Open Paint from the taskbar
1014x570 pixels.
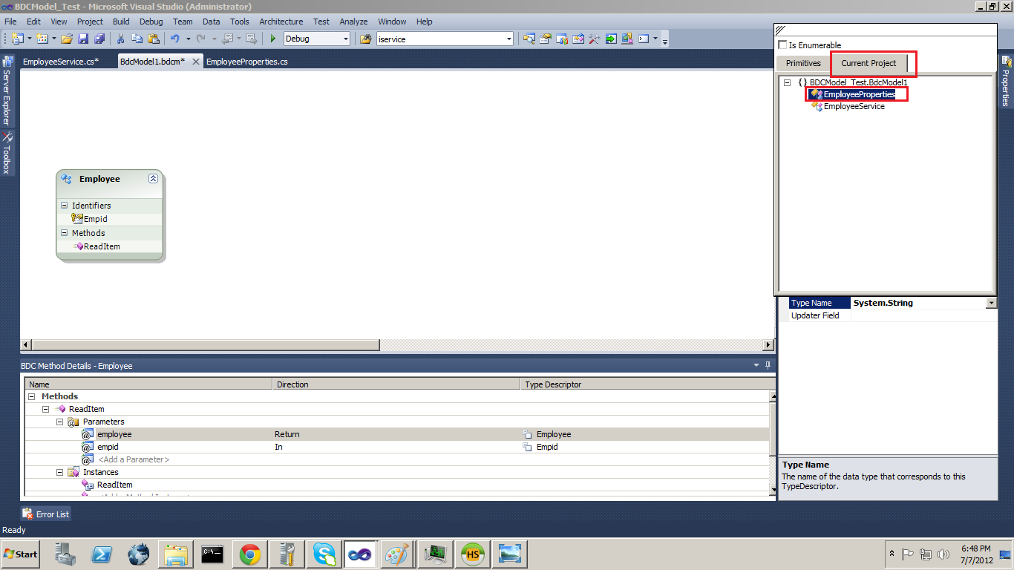click(x=398, y=554)
